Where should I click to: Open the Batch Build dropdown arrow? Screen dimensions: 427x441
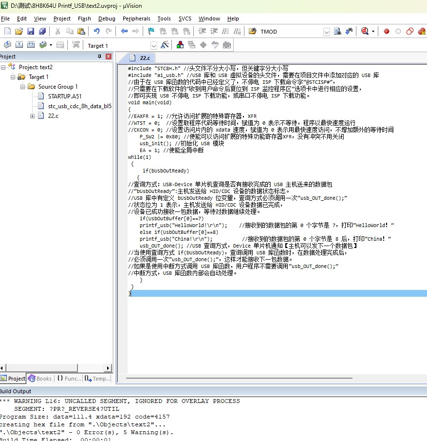[x=51, y=45]
